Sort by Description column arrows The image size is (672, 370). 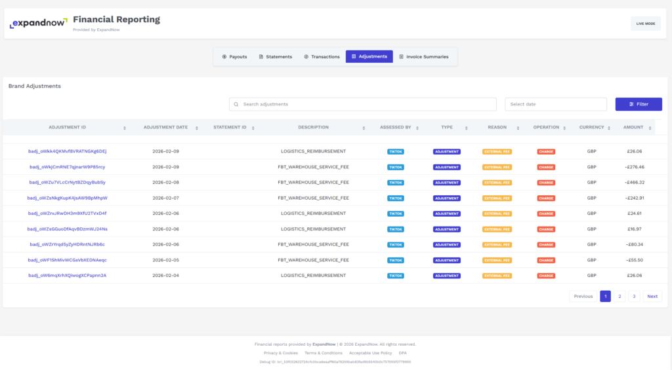click(364, 128)
